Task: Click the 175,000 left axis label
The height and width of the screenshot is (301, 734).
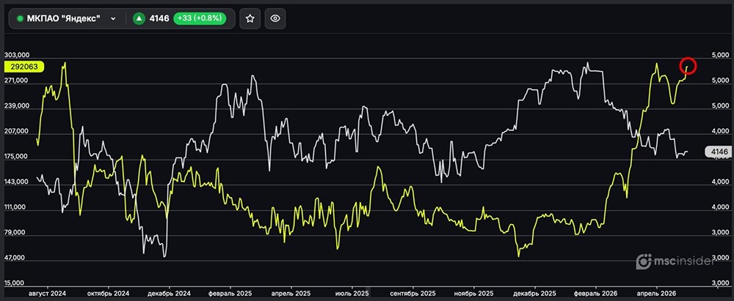Action: tap(16, 157)
